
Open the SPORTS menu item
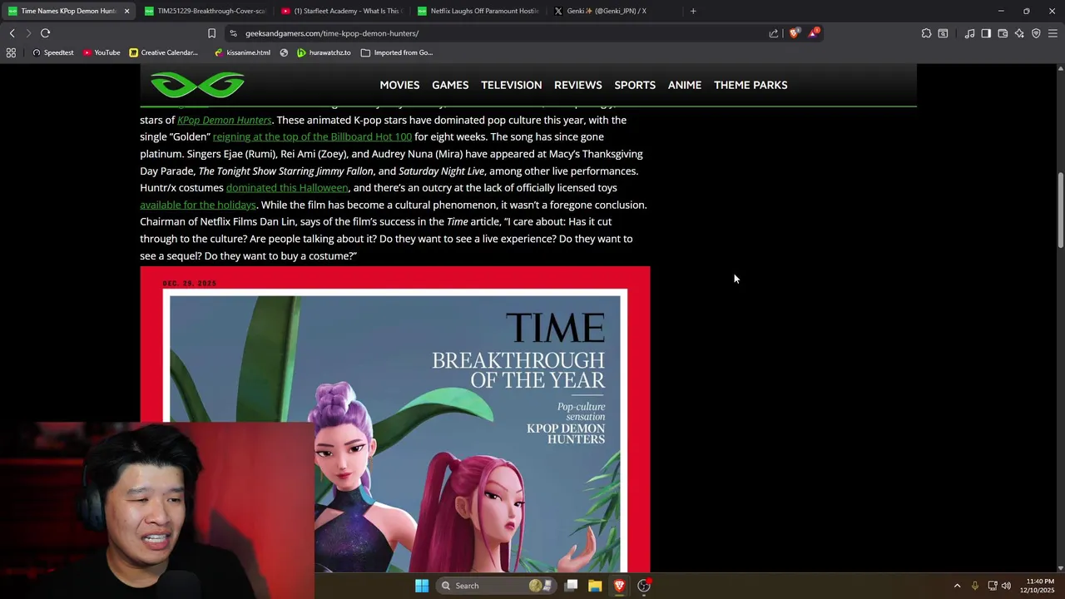(635, 85)
